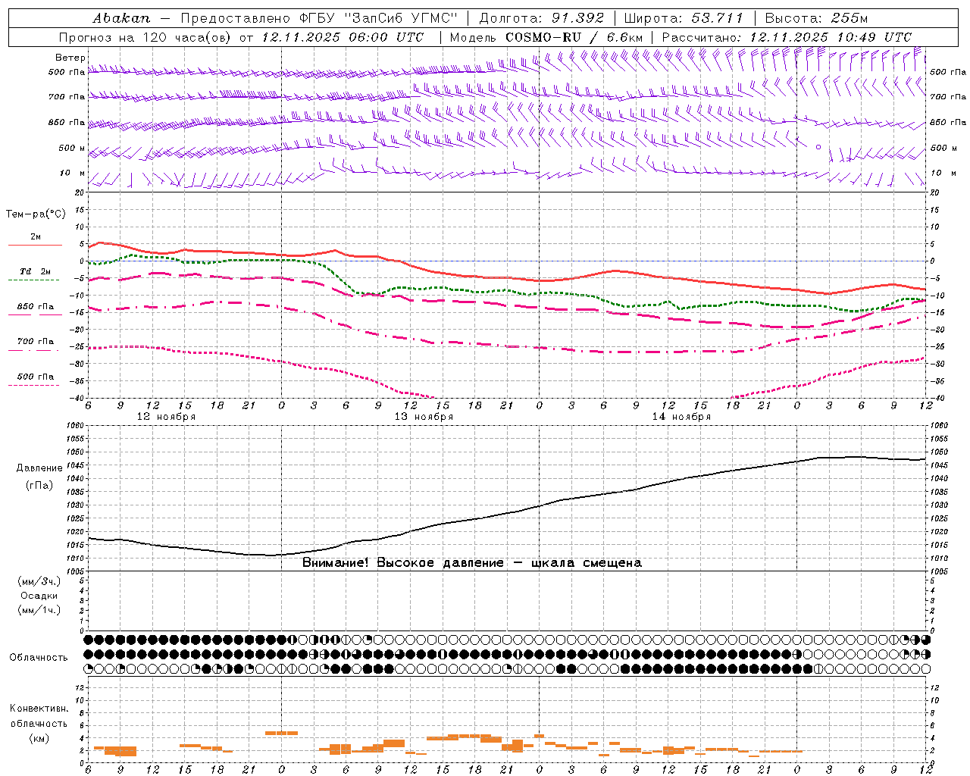
Task: Click the "Облачность" cloud cover row label
Action: tap(39, 658)
